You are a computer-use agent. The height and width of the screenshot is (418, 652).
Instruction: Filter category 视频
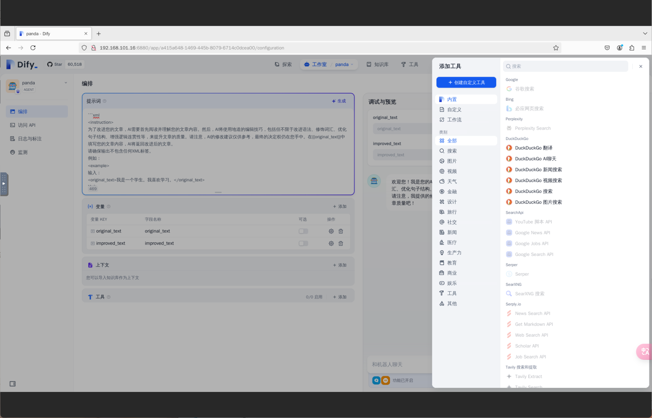click(x=466, y=171)
